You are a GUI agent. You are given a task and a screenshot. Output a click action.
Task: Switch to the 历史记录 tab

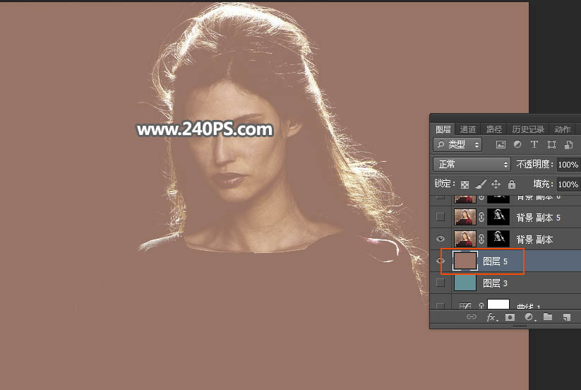tap(528, 129)
